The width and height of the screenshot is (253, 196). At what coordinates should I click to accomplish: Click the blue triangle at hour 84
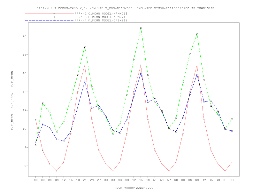click(x=232, y=131)
